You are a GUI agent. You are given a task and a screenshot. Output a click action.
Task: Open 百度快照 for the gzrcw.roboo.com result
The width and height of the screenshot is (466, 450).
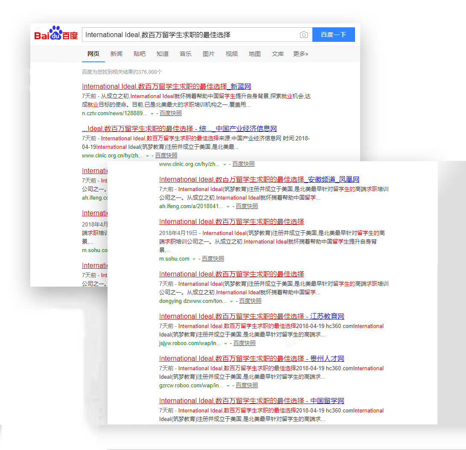tap(247, 385)
